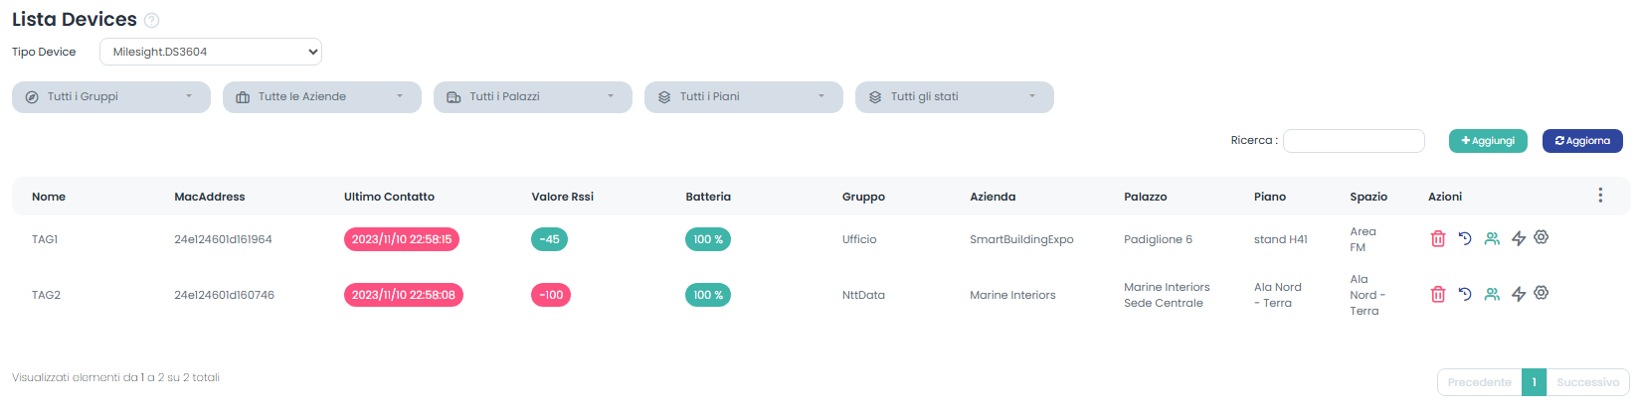The width and height of the screenshot is (1638, 413).
Task: Click lightning bolt icon for TAG2
Action: pyautogui.click(x=1519, y=294)
